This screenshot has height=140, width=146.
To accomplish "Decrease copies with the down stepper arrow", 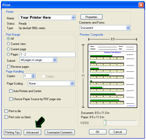I will pos(33,77).
